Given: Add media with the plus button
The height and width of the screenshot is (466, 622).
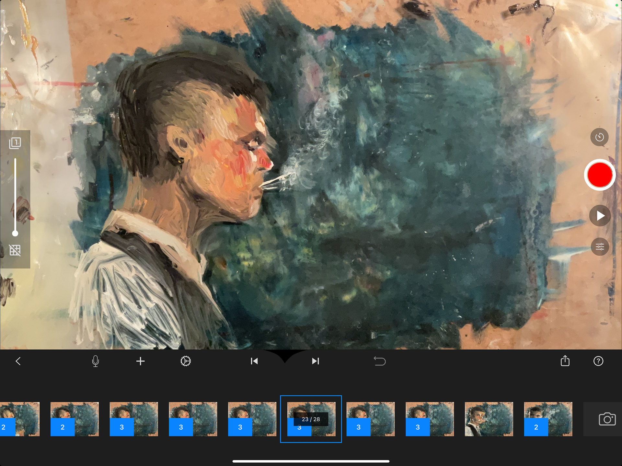Looking at the screenshot, I should coord(140,361).
